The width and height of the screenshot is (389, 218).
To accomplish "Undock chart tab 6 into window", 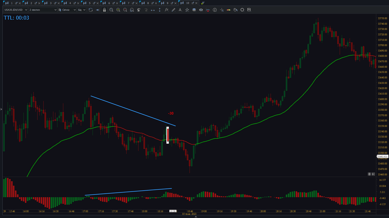I will click(x=113, y=3).
